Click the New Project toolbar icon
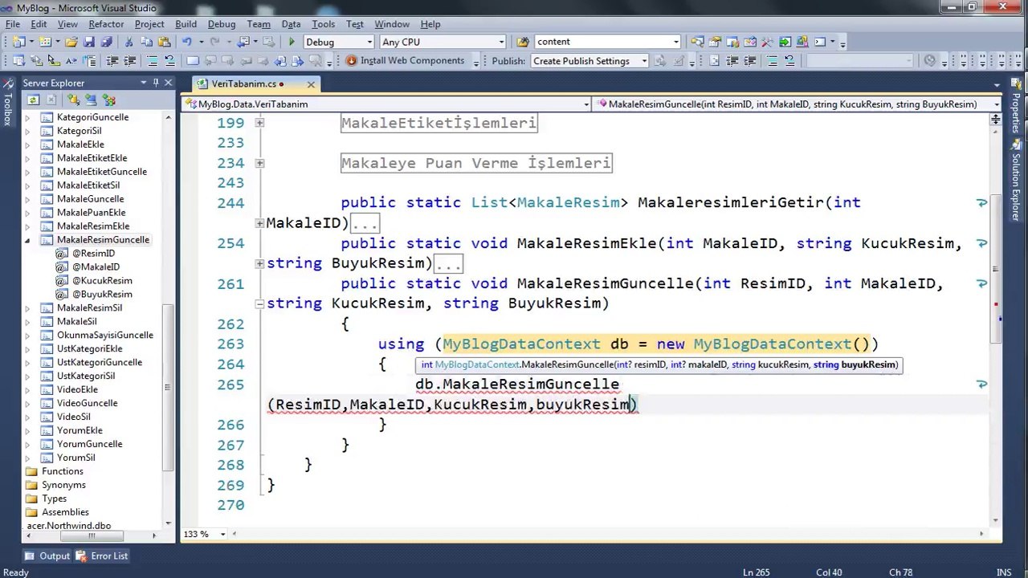 [18, 42]
